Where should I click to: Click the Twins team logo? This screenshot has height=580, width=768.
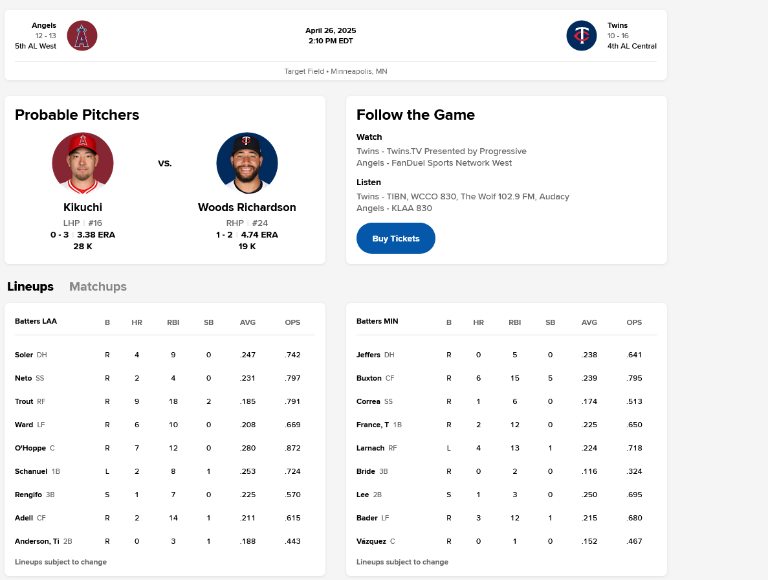[582, 36]
